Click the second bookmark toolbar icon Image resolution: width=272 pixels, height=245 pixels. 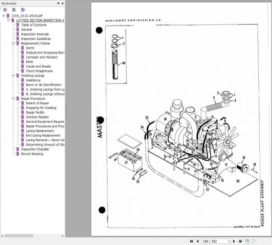click(x=14, y=10)
